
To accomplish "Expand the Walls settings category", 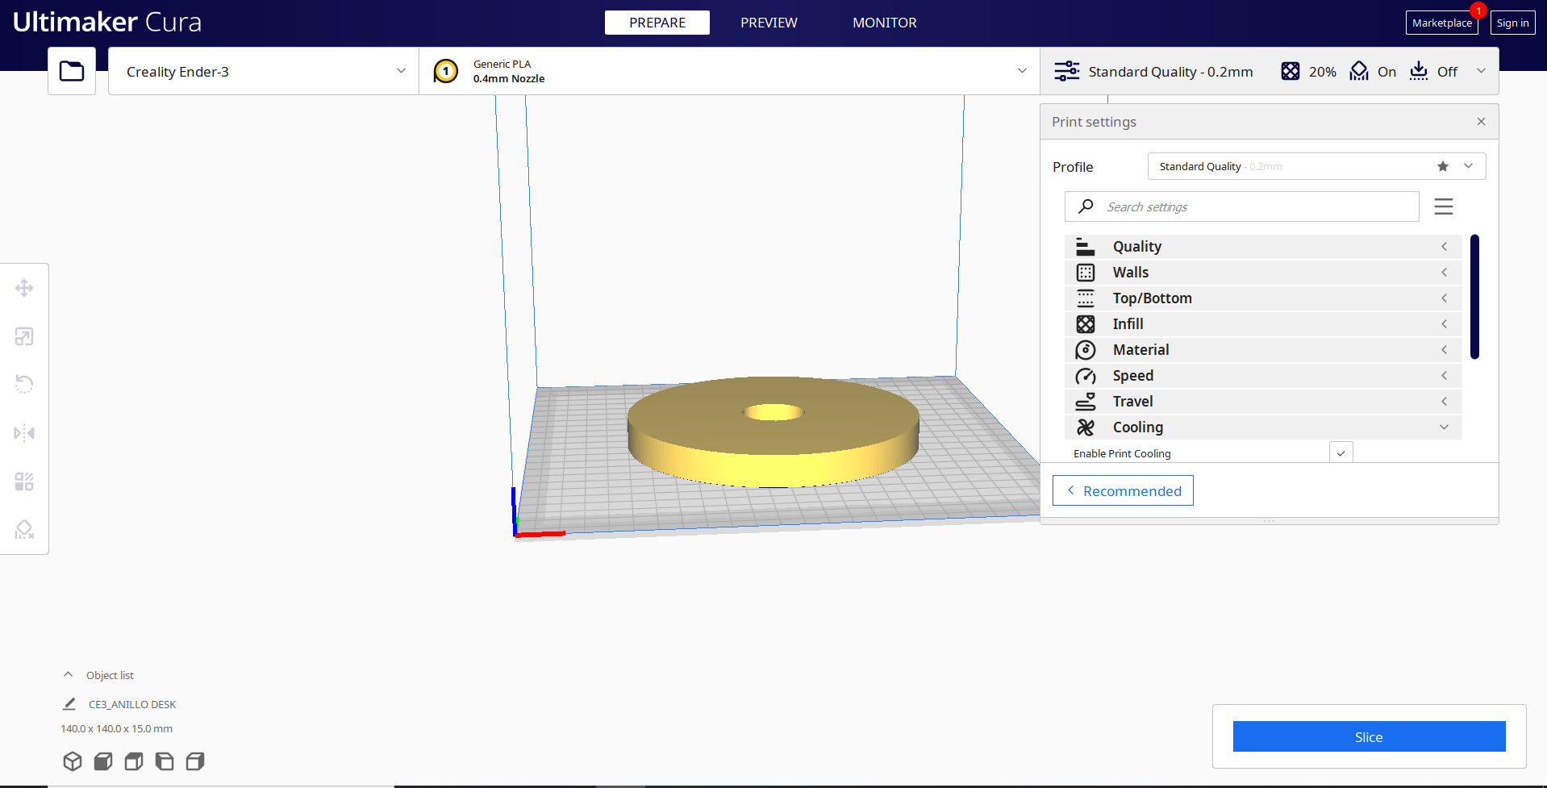I will (x=1263, y=273).
